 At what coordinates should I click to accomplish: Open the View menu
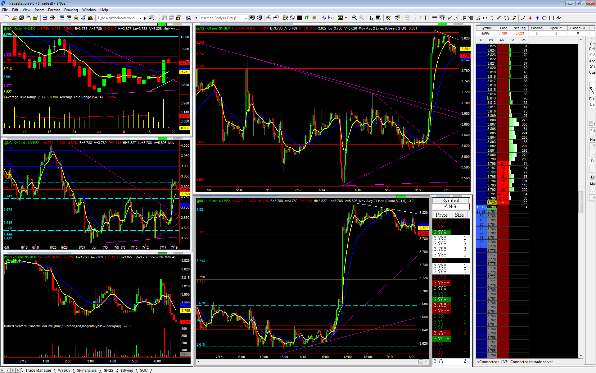click(x=26, y=10)
